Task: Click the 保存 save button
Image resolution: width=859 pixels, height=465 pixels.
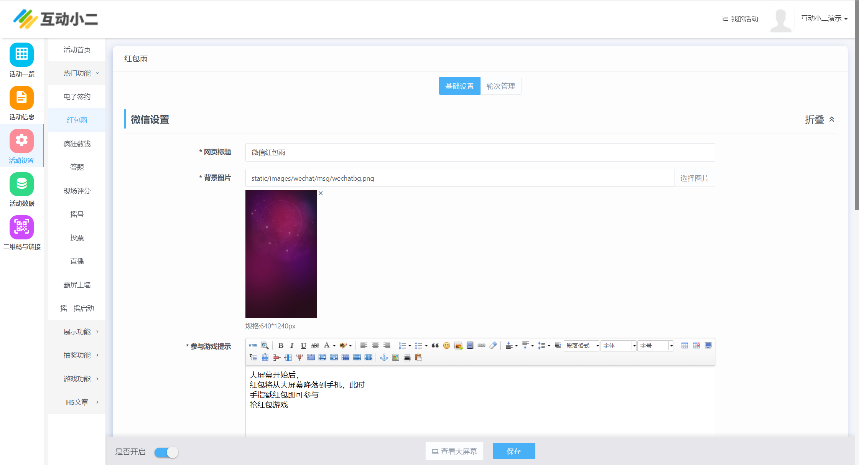Action: [x=514, y=451]
